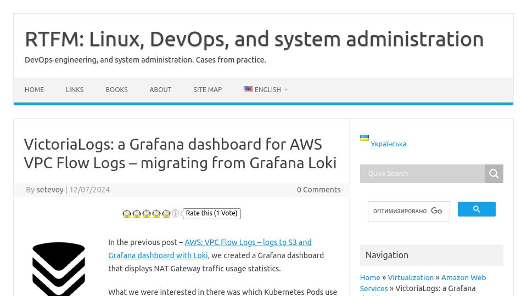Click the post date 12/07/2024
The image size is (527, 296).
click(x=89, y=190)
